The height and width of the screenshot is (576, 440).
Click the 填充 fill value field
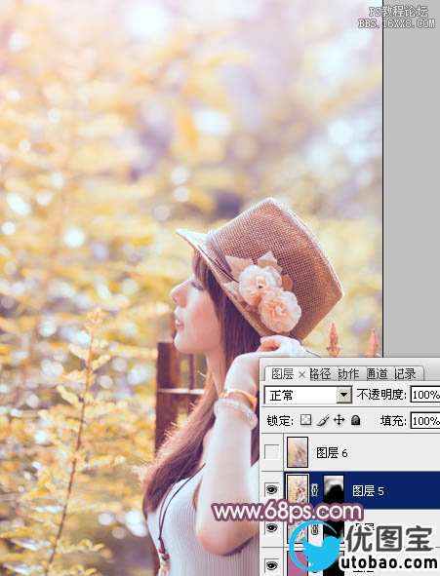(425, 421)
